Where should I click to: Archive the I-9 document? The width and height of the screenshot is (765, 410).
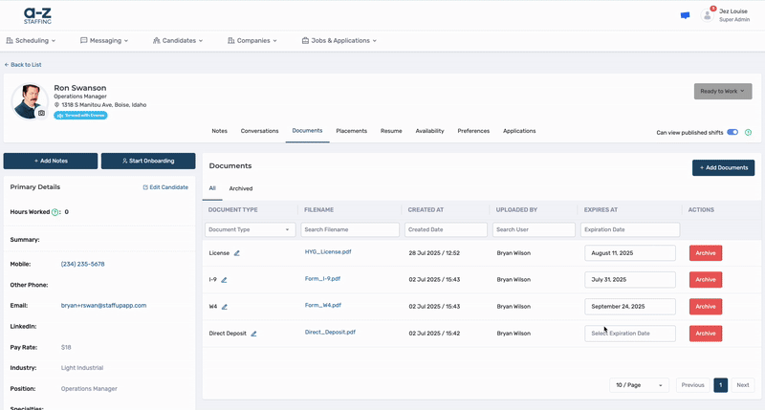coord(706,280)
